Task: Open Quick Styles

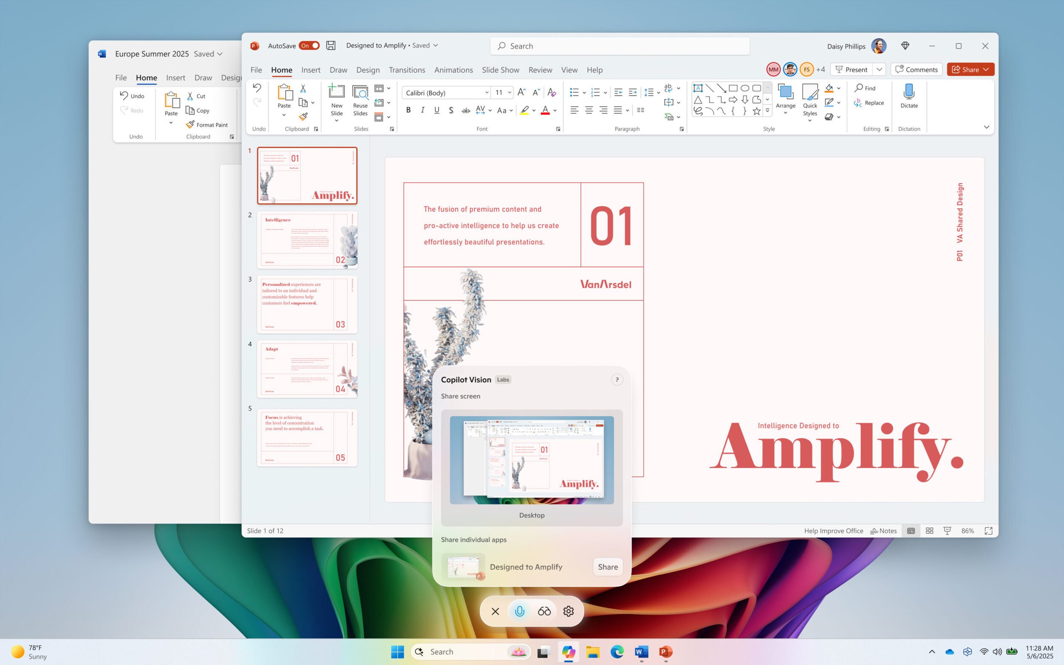Action: (x=810, y=101)
